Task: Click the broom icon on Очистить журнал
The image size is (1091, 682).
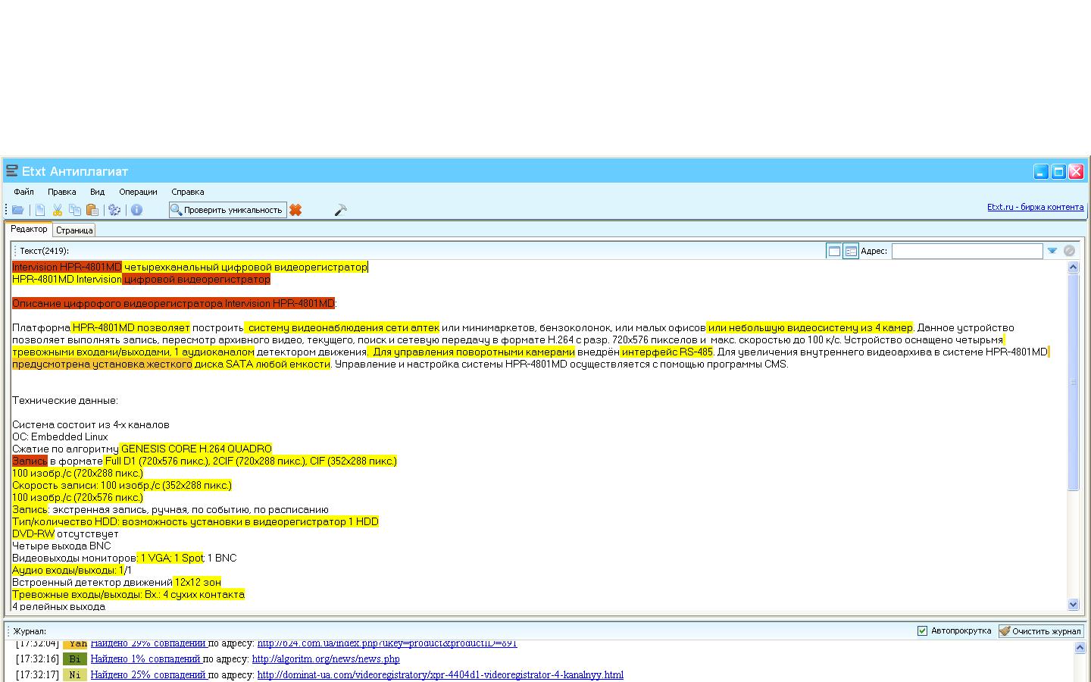Action: click(1005, 630)
